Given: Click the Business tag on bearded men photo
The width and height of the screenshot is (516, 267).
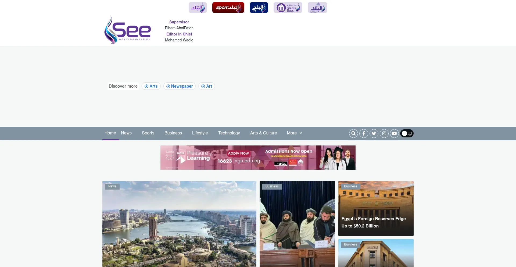Looking at the screenshot, I should click(272, 187).
